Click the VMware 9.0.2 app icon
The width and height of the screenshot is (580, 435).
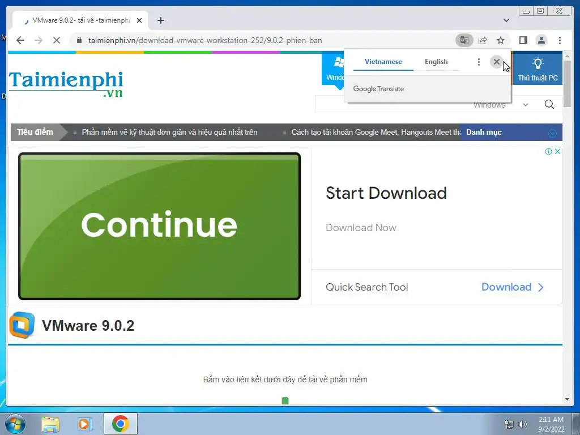(x=22, y=325)
